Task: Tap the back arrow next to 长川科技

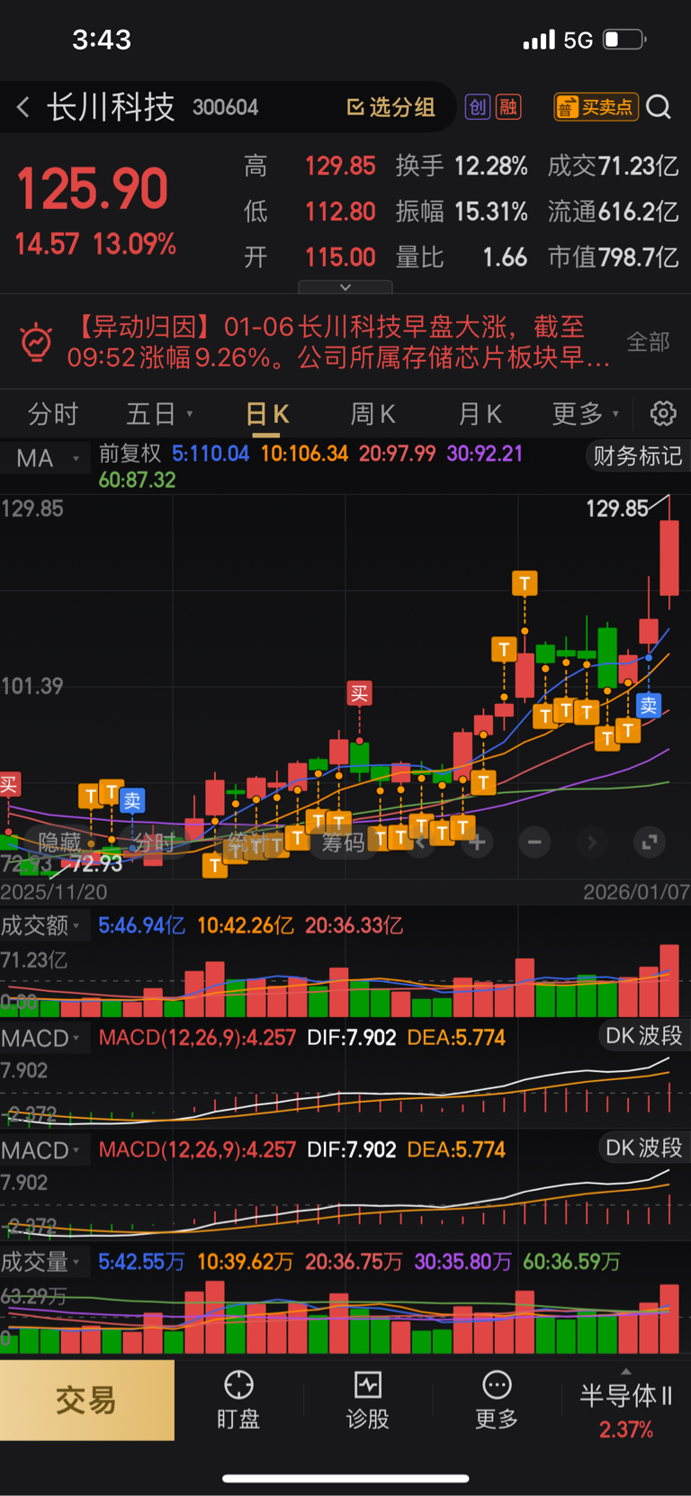Action: click(x=23, y=108)
